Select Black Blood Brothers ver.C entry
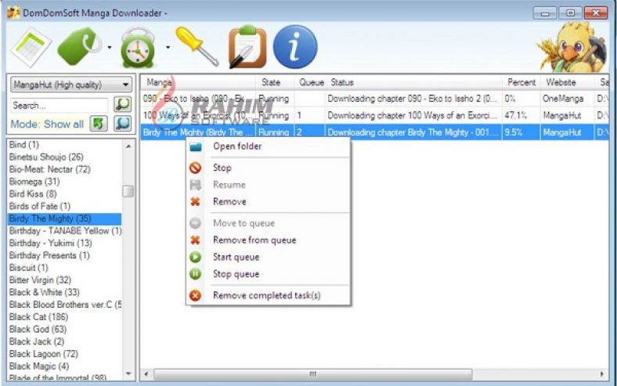 point(64,305)
